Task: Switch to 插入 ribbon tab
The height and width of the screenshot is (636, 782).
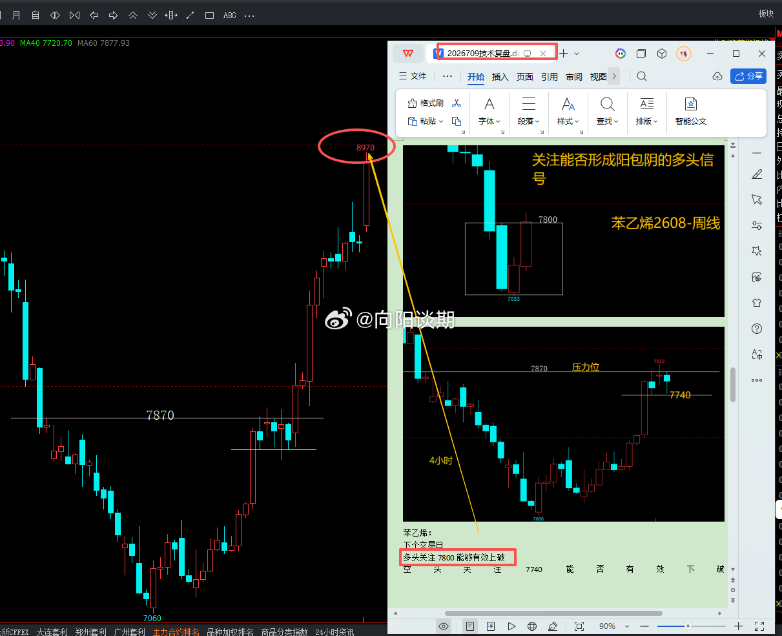Action: point(500,77)
